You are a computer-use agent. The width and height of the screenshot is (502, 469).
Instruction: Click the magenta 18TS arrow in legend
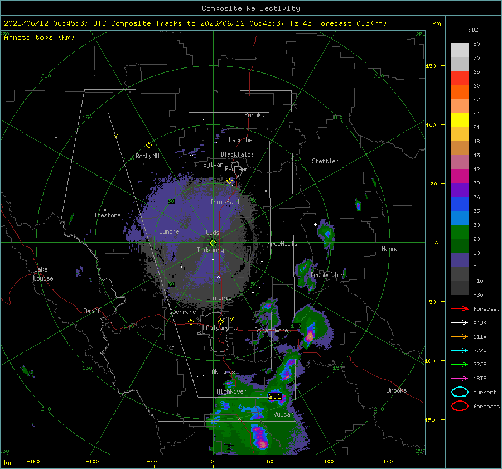pyautogui.click(x=460, y=379)
